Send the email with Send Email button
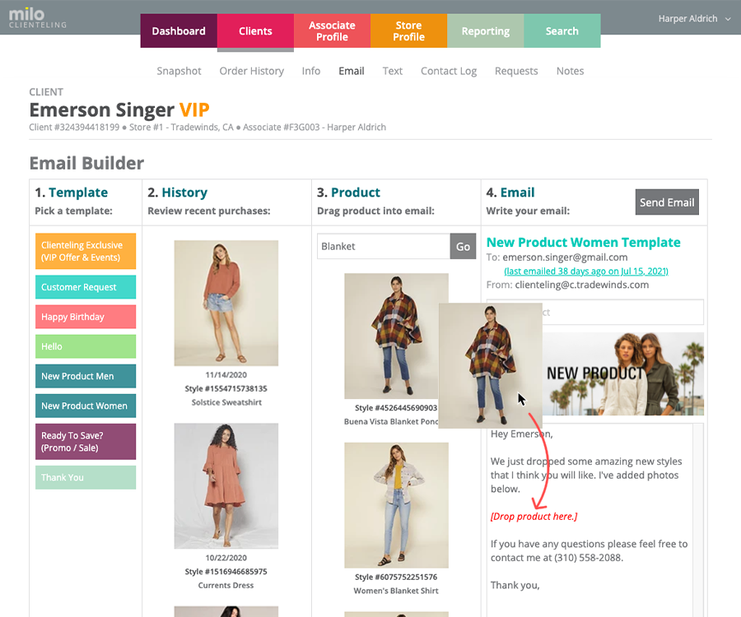This screenshot has height=617, width=741. click(667, 202)
